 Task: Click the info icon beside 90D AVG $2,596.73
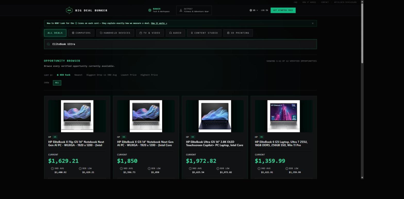121,168
